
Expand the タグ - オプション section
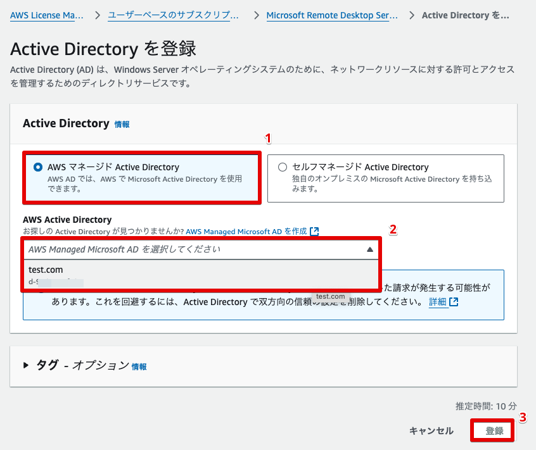(25, 365)
